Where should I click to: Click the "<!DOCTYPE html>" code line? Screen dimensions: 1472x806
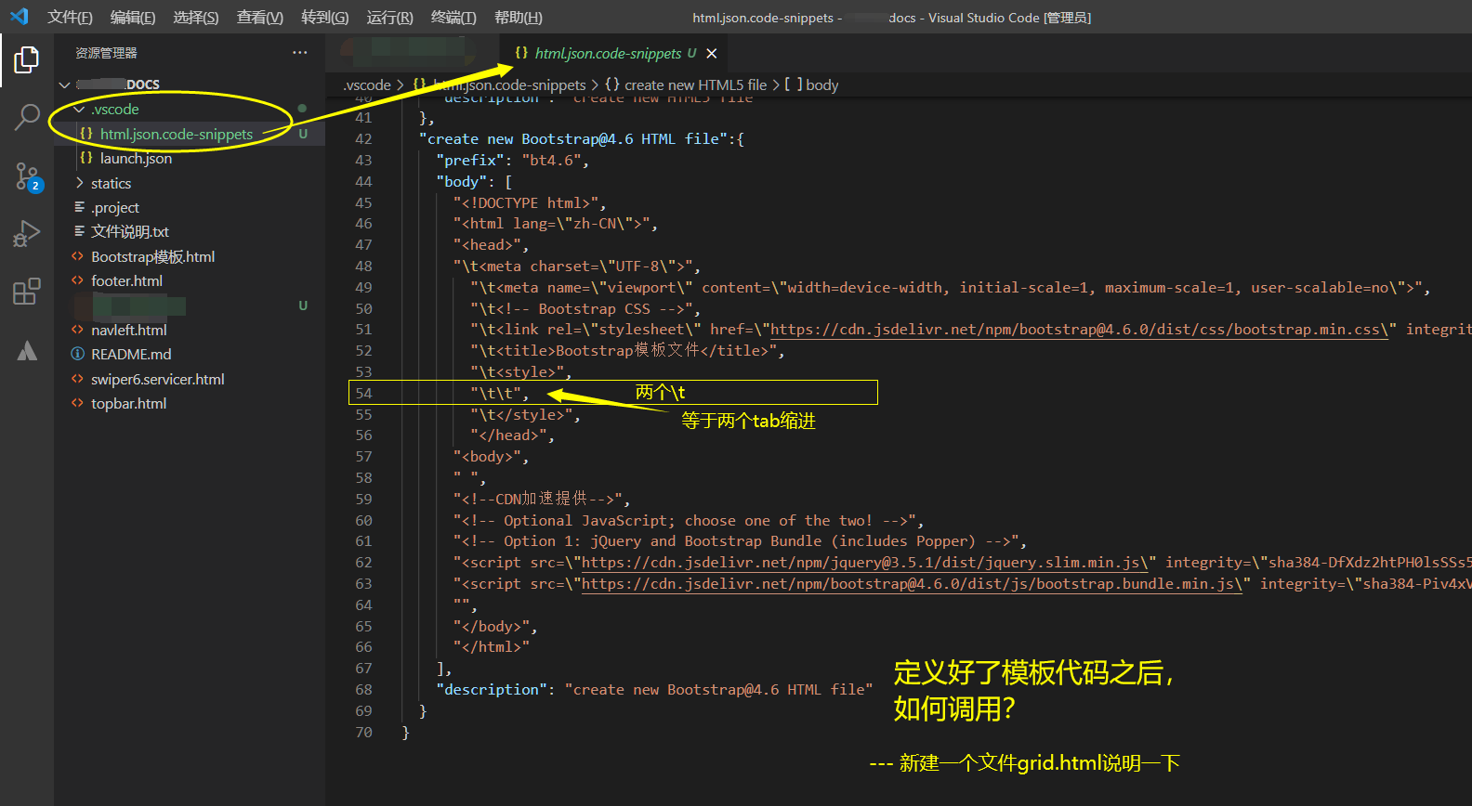pyautogui.click(x=530, y=202)
